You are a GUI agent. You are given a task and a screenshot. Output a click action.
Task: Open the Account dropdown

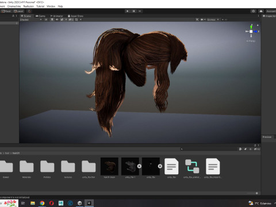271,11
